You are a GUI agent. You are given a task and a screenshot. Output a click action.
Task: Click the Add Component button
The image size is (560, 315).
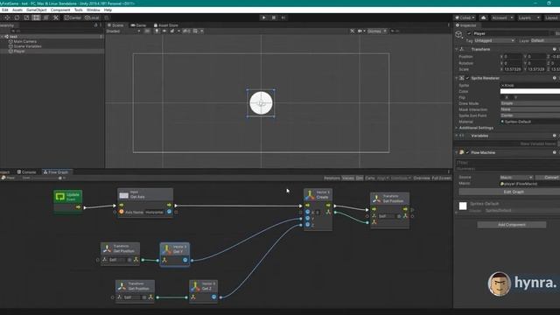pyautogui.click(x=511, y=225)
